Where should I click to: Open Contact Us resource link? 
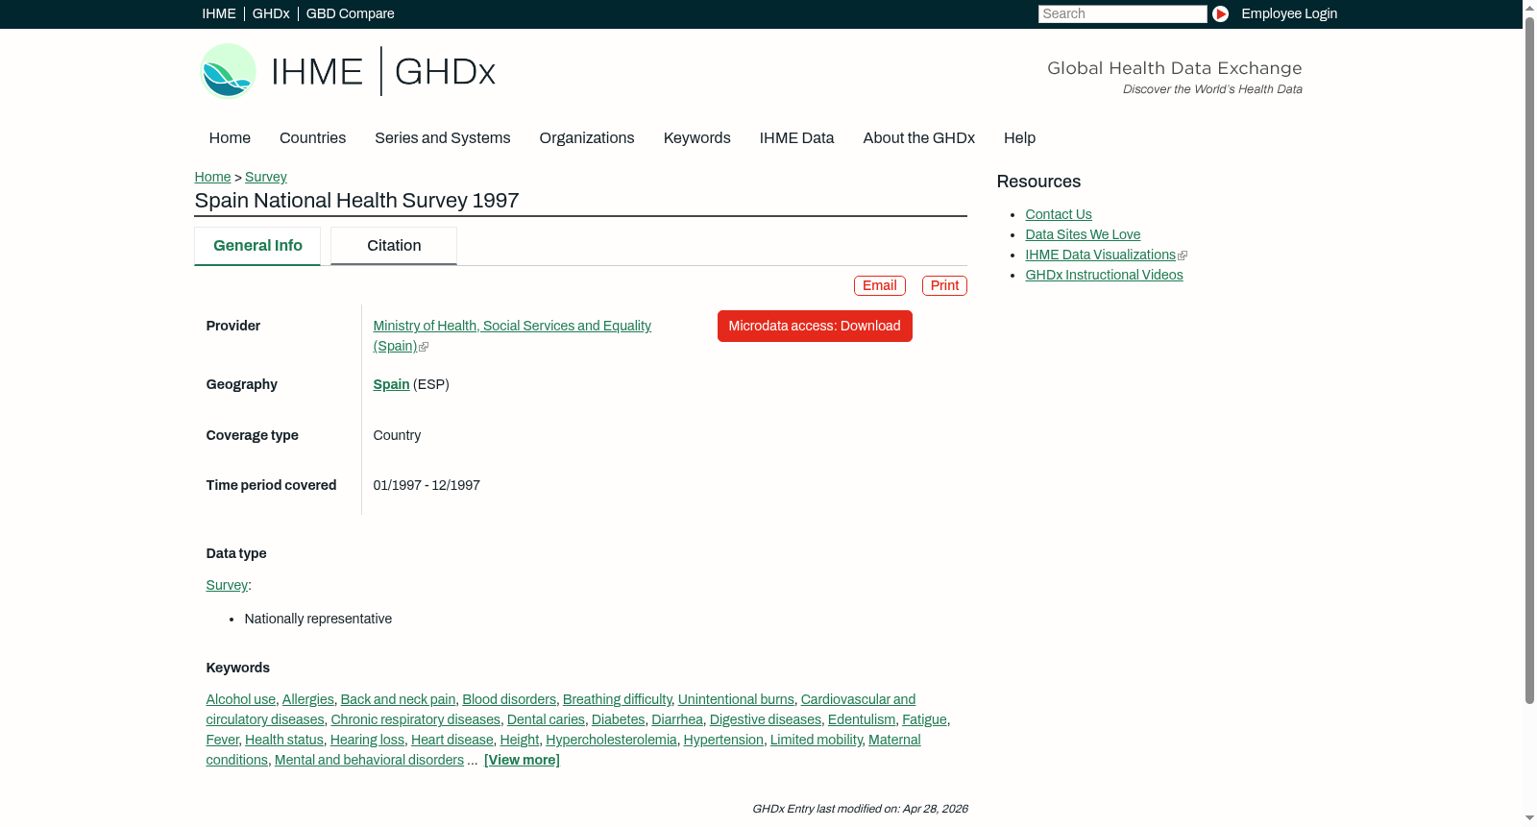[1059, 215]
